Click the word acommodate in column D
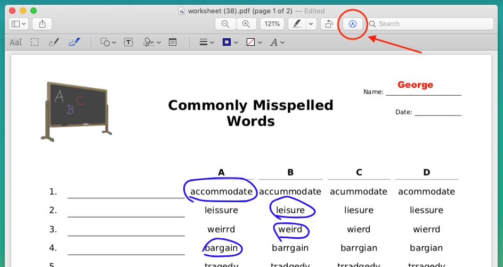This screenshot has height=267, width=503. tap(426, 191)
